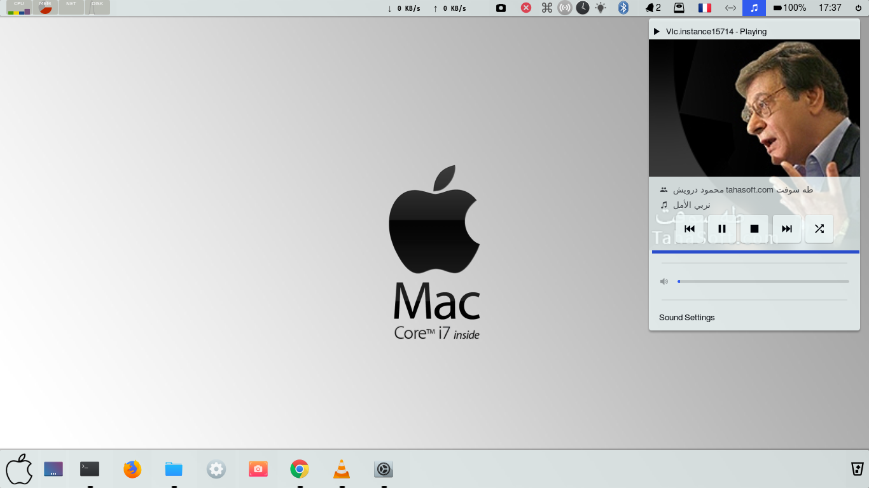
Task: Open the power button session menu
Action: 859,8
